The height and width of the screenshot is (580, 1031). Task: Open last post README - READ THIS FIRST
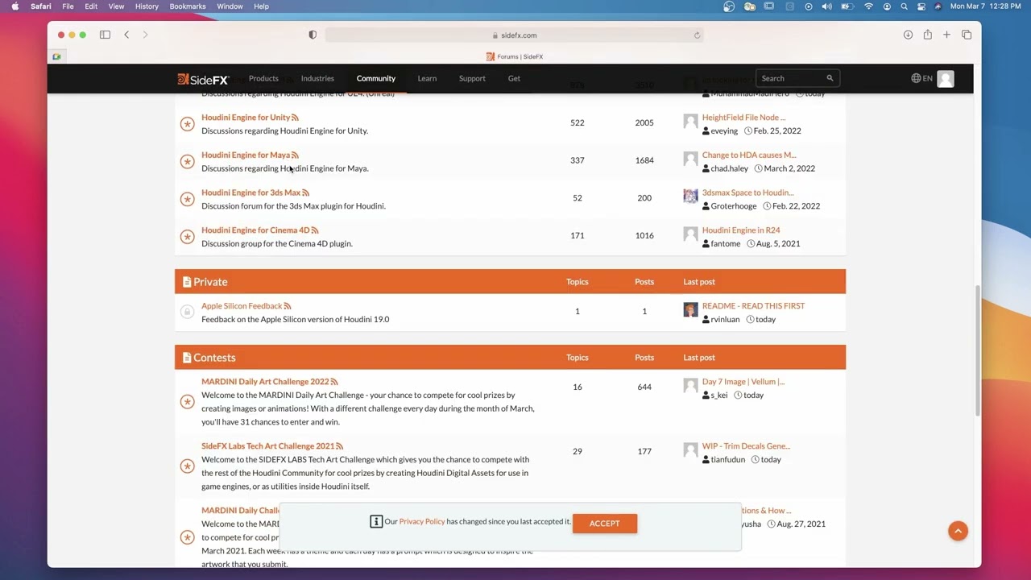pos(753,306)
